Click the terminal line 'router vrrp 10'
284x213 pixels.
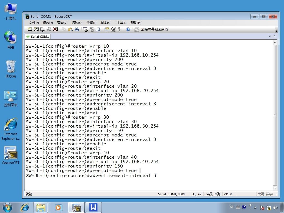click(x=67, y=46)
